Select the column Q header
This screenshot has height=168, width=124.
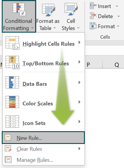[113, 64]
